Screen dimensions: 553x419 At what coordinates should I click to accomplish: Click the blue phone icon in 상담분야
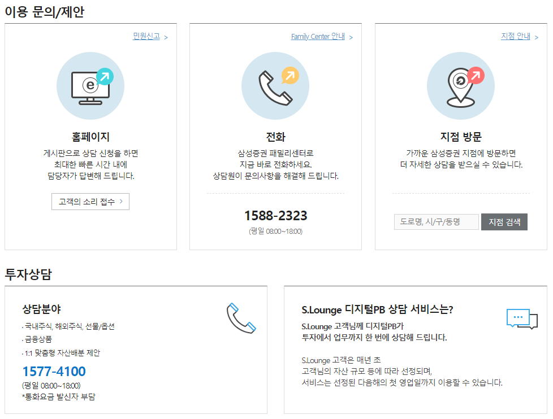coord(241,318)
